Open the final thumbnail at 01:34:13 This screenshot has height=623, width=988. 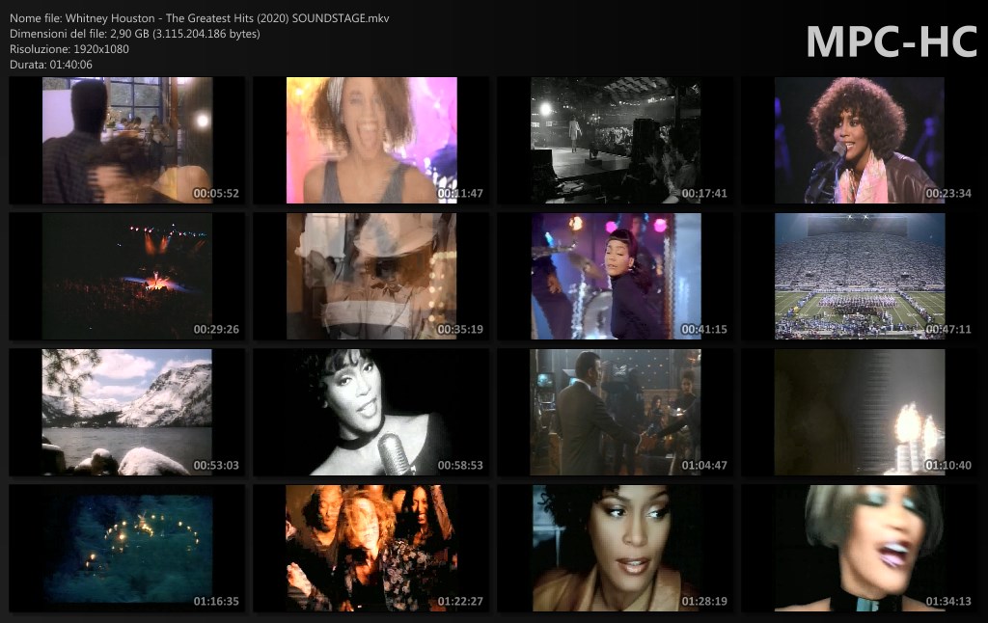[859, 548]
